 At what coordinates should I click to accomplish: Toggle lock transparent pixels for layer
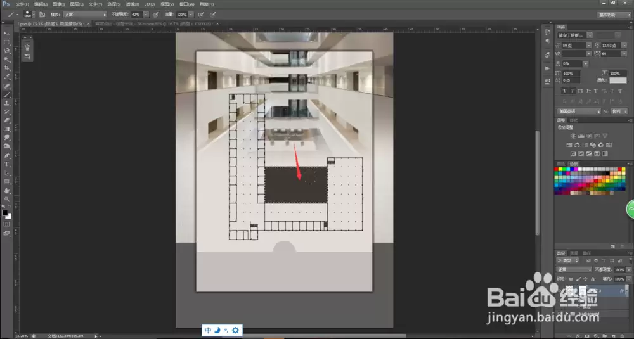(571, 279)
